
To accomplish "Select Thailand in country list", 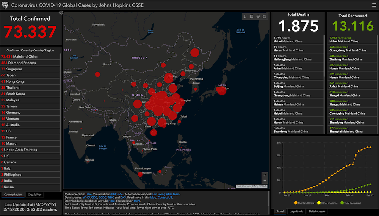I will (x=30, y=88).
